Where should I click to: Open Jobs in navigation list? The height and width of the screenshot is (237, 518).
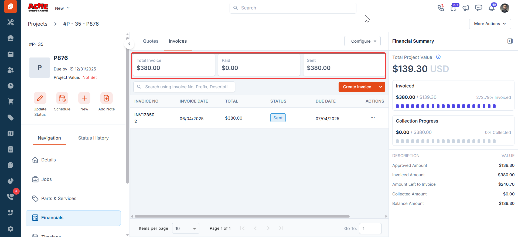tap(73, 179)
